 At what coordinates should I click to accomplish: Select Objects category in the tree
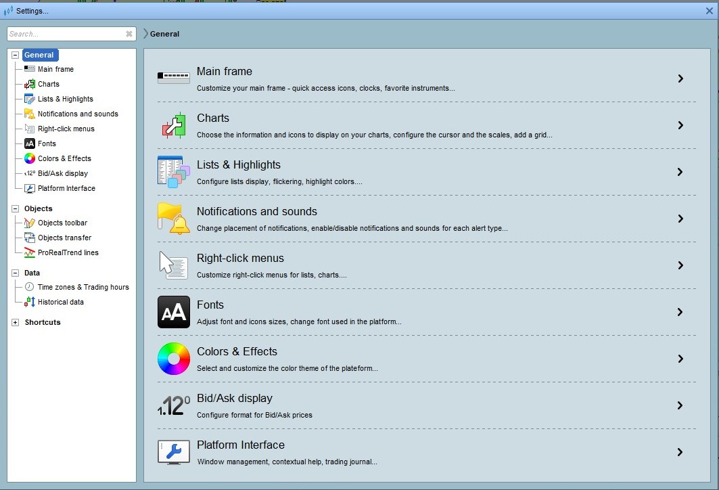(x=38, y=208)
